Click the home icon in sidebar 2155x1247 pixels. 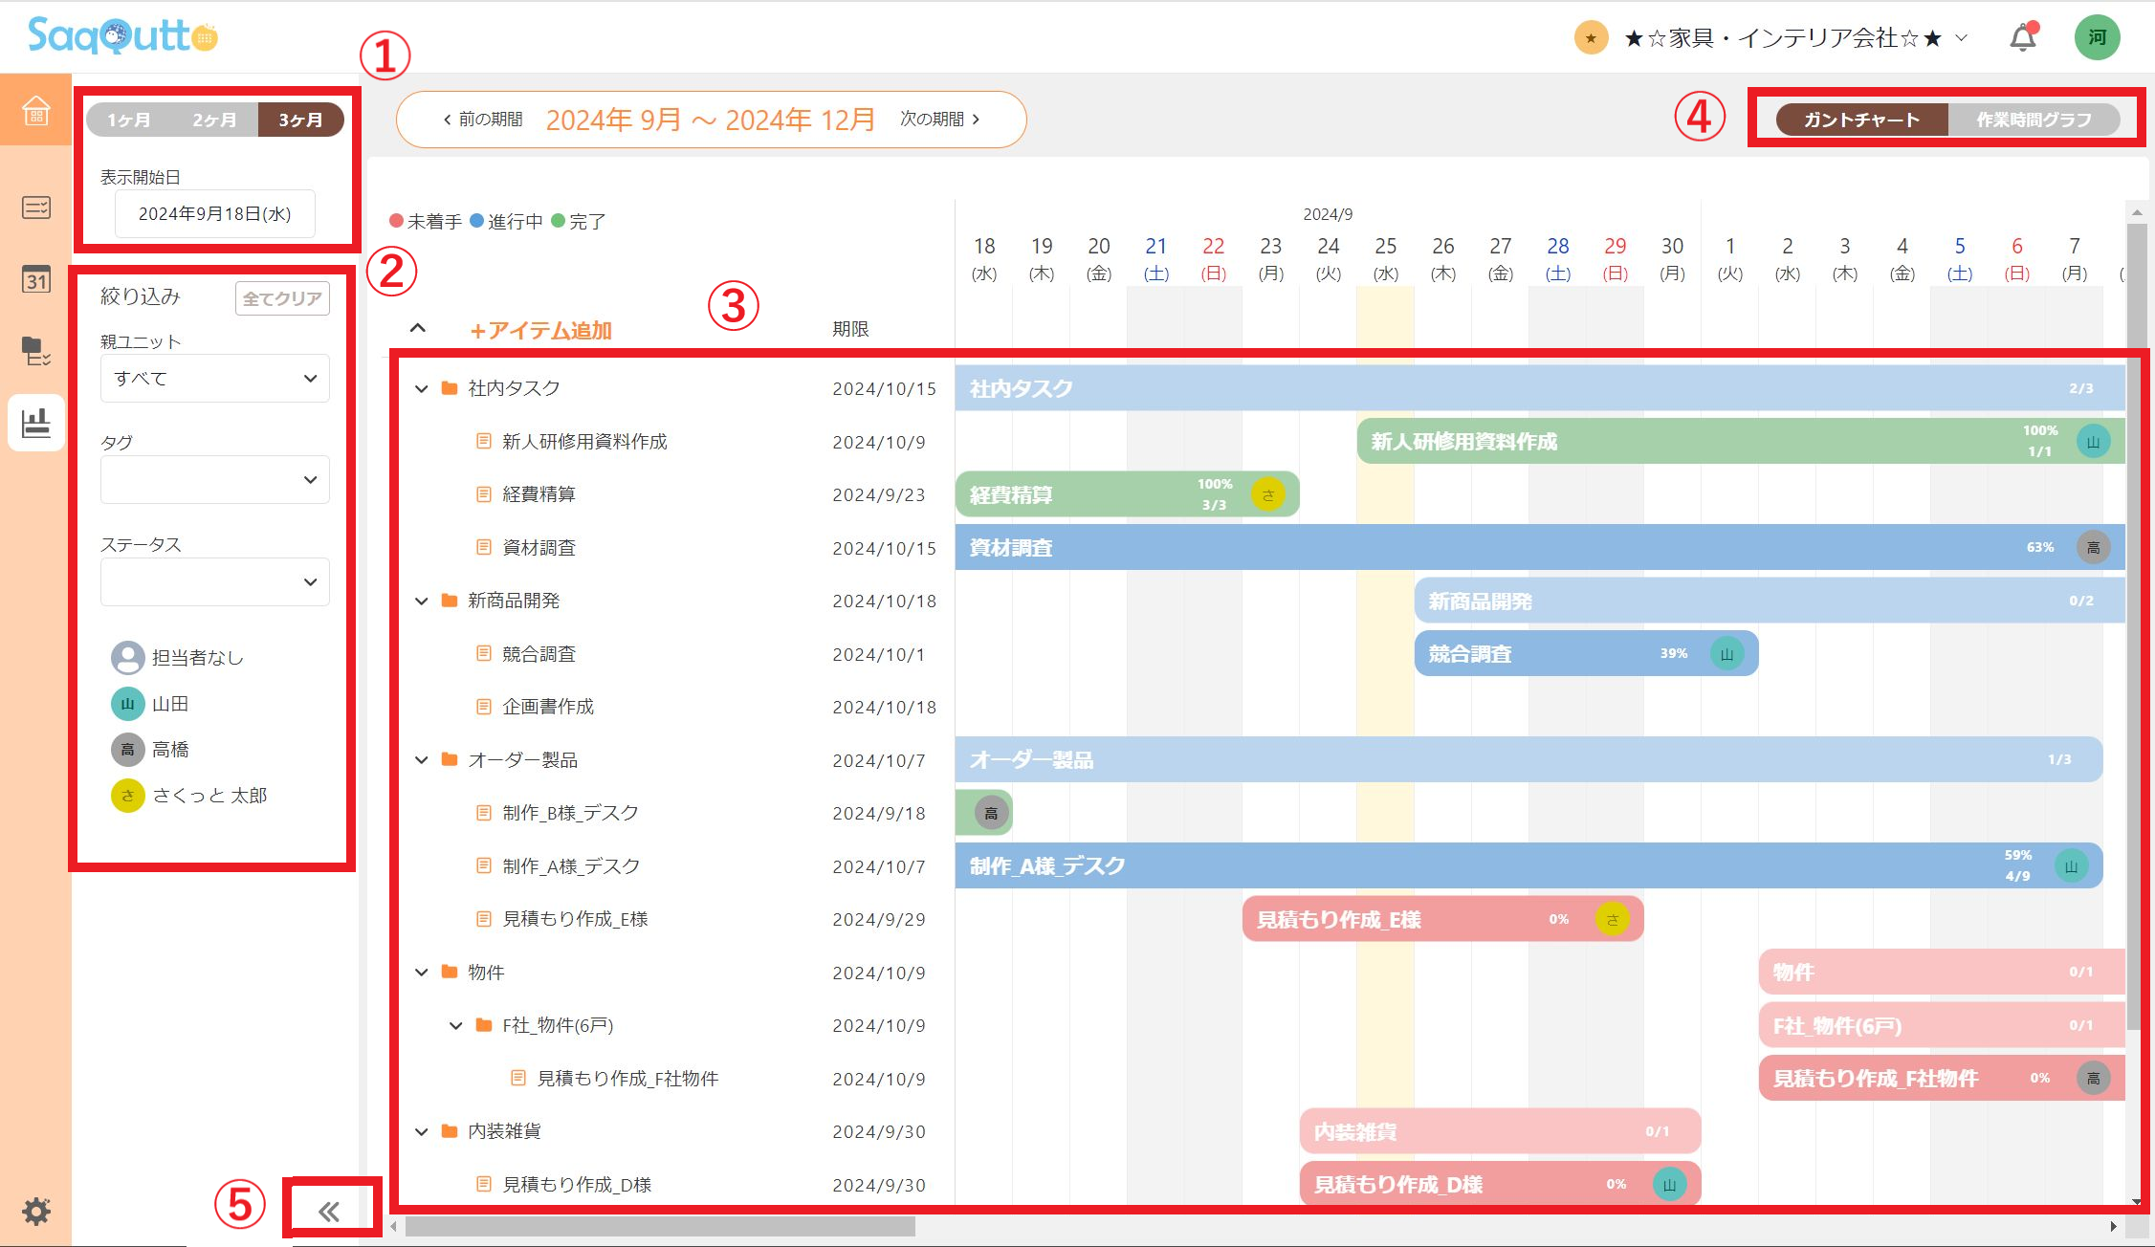tap(36, 110)
